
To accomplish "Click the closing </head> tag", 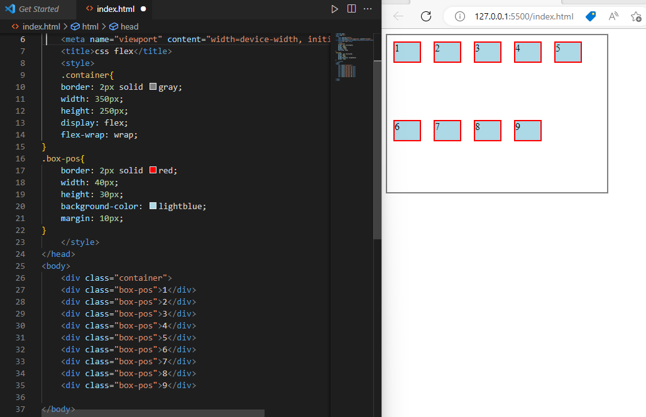I will click(x=58, y=254).
